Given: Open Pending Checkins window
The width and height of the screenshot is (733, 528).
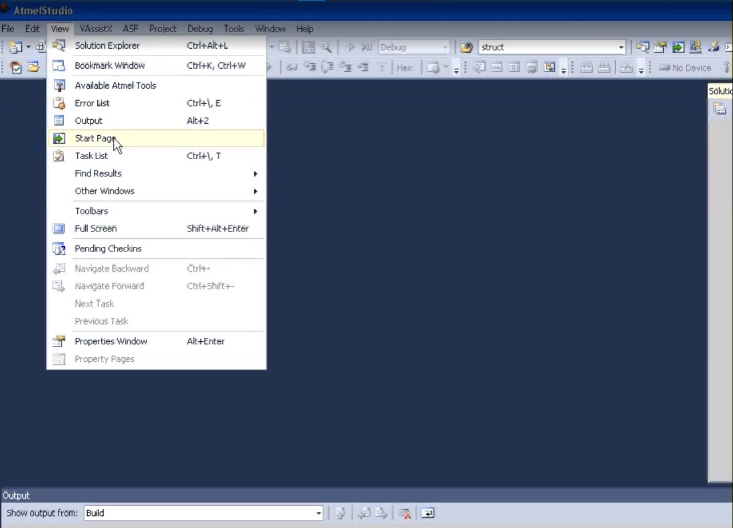Looking at the screenshot, I should pyautogui.click(x=156, y=249).
